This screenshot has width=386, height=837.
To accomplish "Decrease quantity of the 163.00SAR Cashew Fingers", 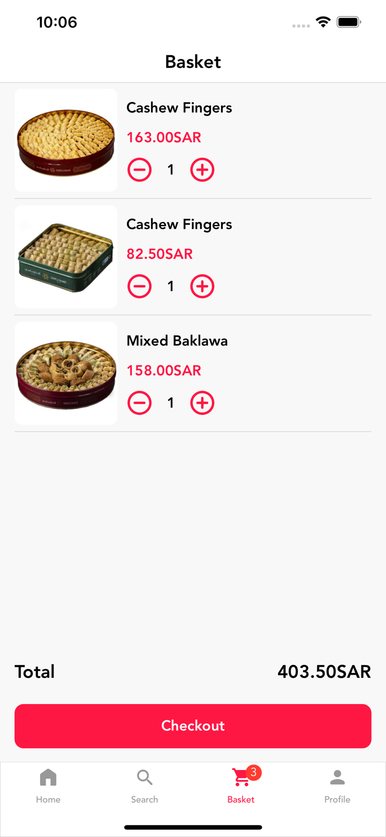I will (x=139, y=170).
